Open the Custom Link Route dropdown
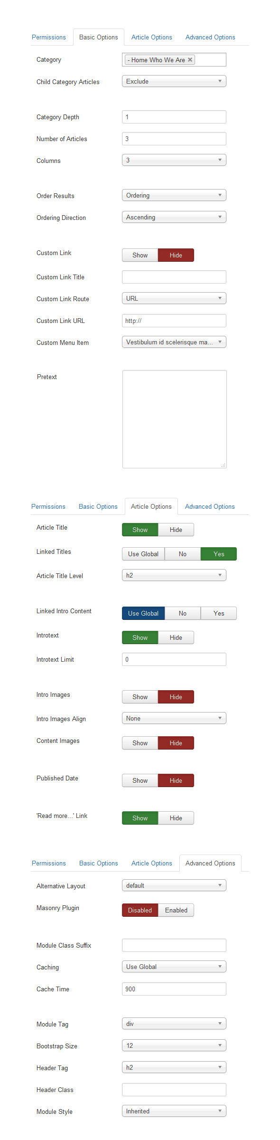 (174, 298)
